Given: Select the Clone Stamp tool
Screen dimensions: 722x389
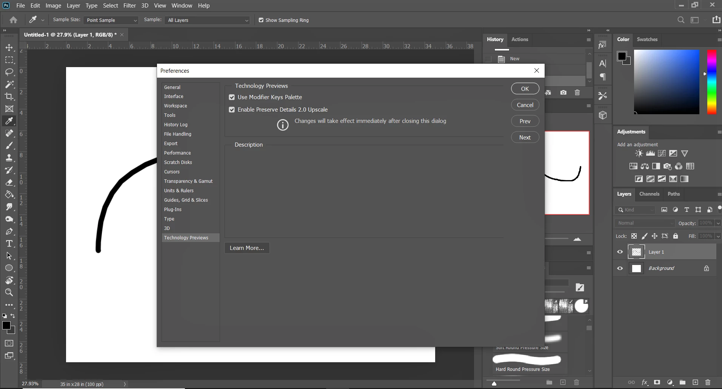Looking at the screenshot, I should 9,158.
